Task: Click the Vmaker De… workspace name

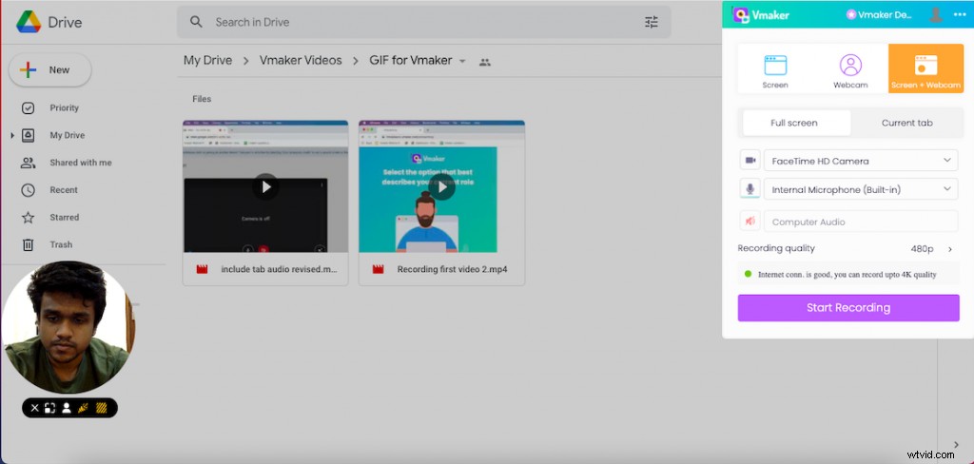Action: [880, 15]
